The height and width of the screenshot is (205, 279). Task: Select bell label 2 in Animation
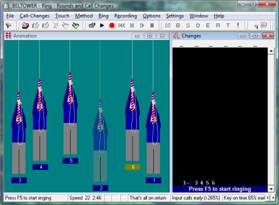(100, 188)
